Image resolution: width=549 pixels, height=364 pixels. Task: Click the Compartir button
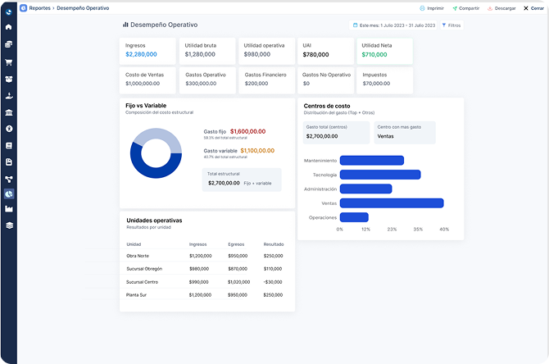tap(465, 7)
